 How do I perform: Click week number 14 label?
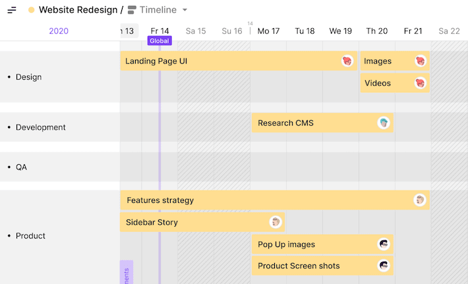pyautogui.click(x=250, y=23)
